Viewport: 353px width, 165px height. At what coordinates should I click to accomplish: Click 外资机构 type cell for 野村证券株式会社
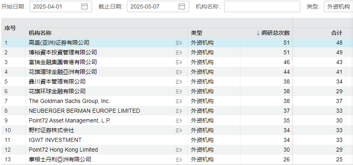202,130
